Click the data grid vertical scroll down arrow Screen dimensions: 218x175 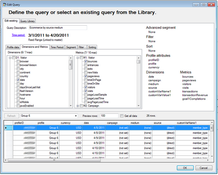tap(212, 156)
